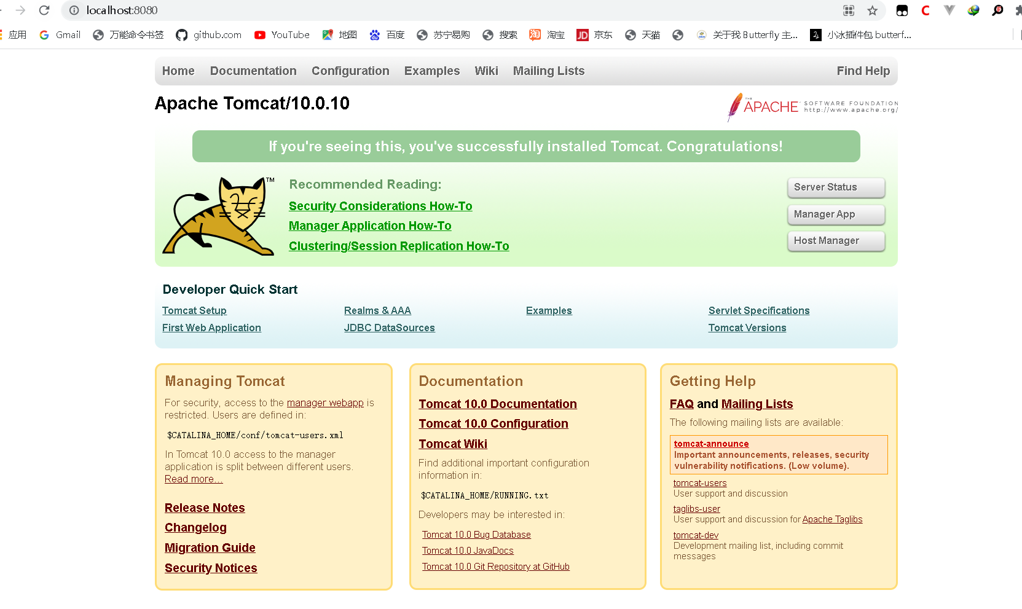
Task: Open the Gmail bookmark
Action: click(60, 35)
